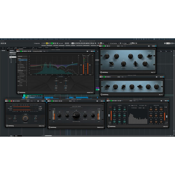Click the High Boost Freq switch in EQ-P1A
Viewport: 175px width, 175px height.
[x=135, y=64]
